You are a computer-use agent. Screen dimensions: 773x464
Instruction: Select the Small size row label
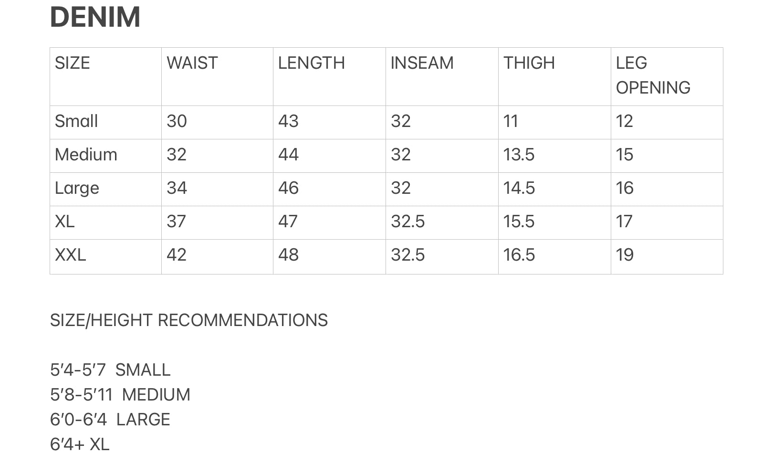[76, 121]
